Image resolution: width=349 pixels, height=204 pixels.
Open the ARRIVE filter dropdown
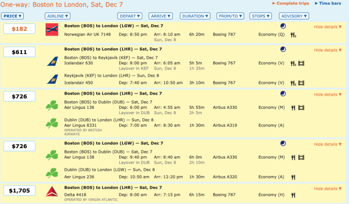pos(160,16)
